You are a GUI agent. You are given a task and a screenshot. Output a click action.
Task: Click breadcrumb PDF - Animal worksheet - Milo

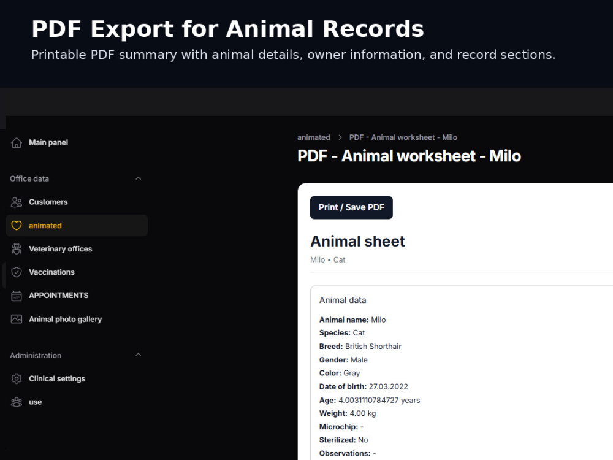tap(403, 137)
